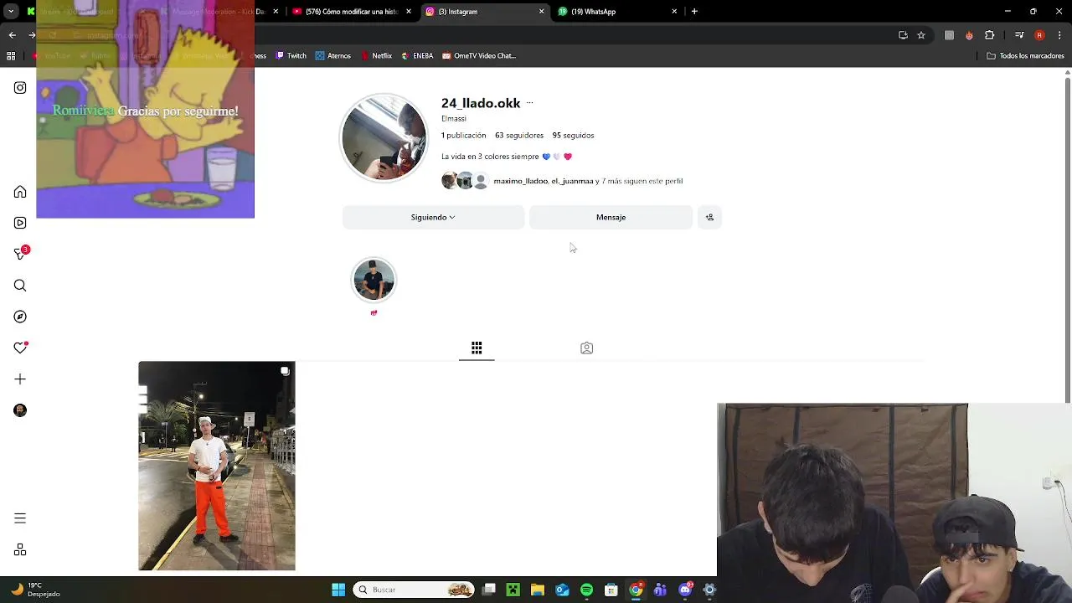
Task: Open a new browser tab
Action: click(x=694, y=12)
